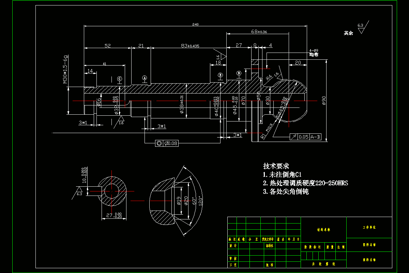The height and width of the screenshot is (273, 409).
Task: Click the ø20 dimension in detail view
Action: tap(186, 200)
